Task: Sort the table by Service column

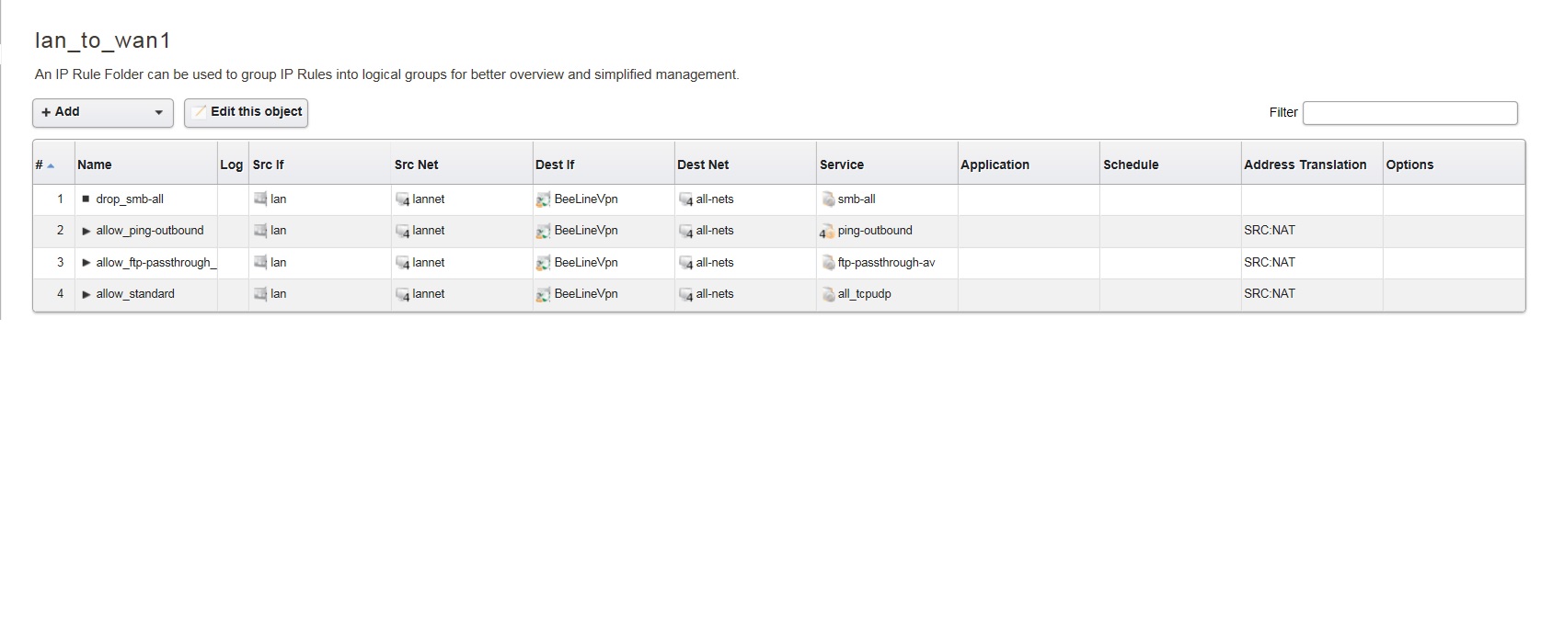Action: [842, 165]
